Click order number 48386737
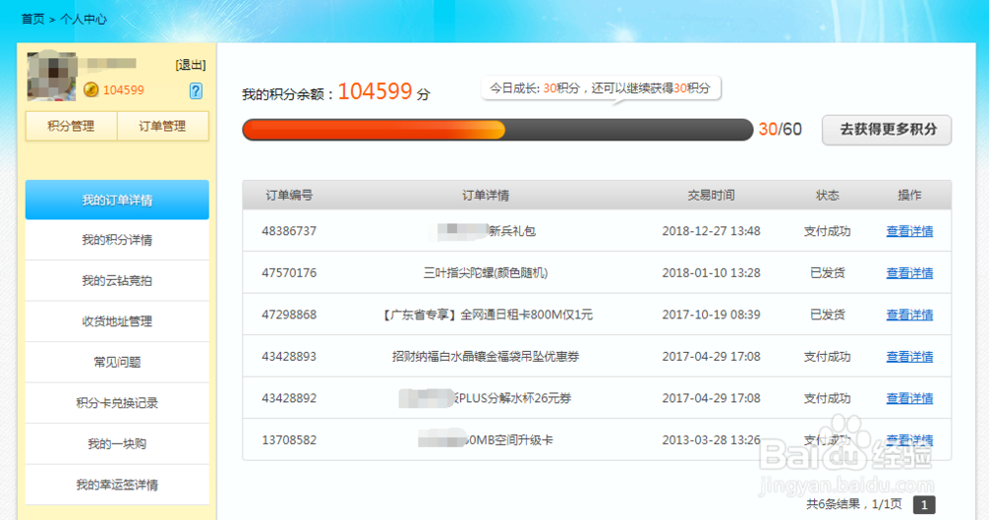The width and height of the screenshot is (989, 520). click(289, 231)
